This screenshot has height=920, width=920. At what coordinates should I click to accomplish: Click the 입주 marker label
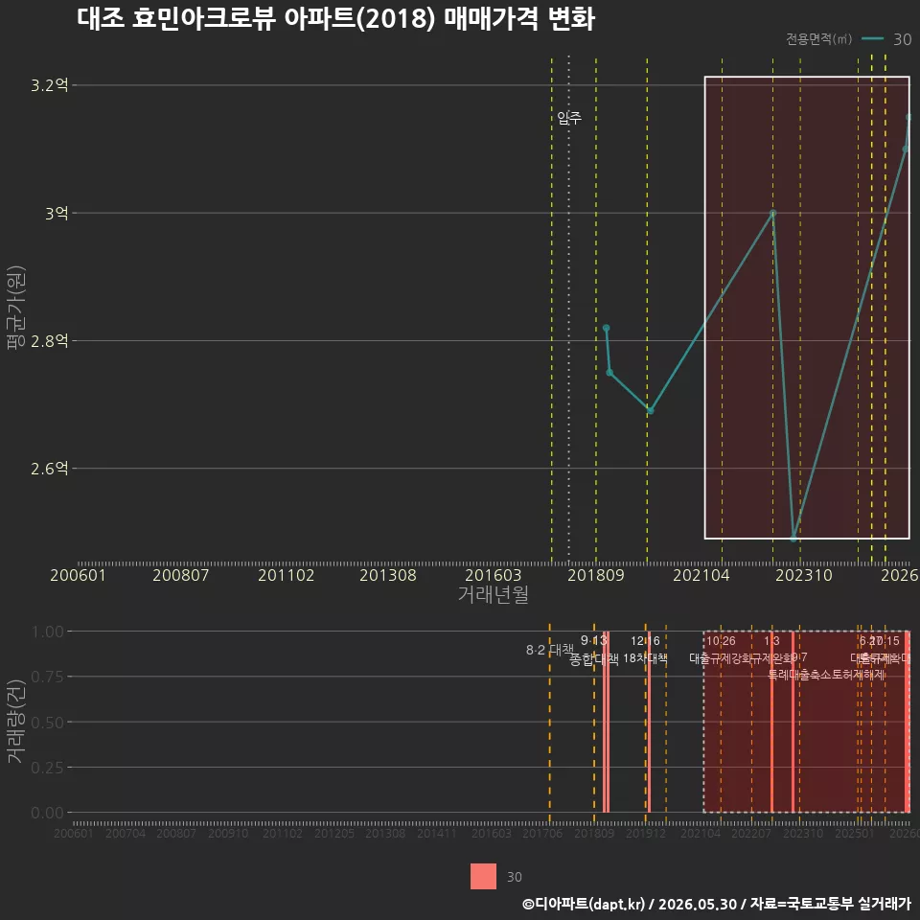pyautogui.click(x=569, y=118)
